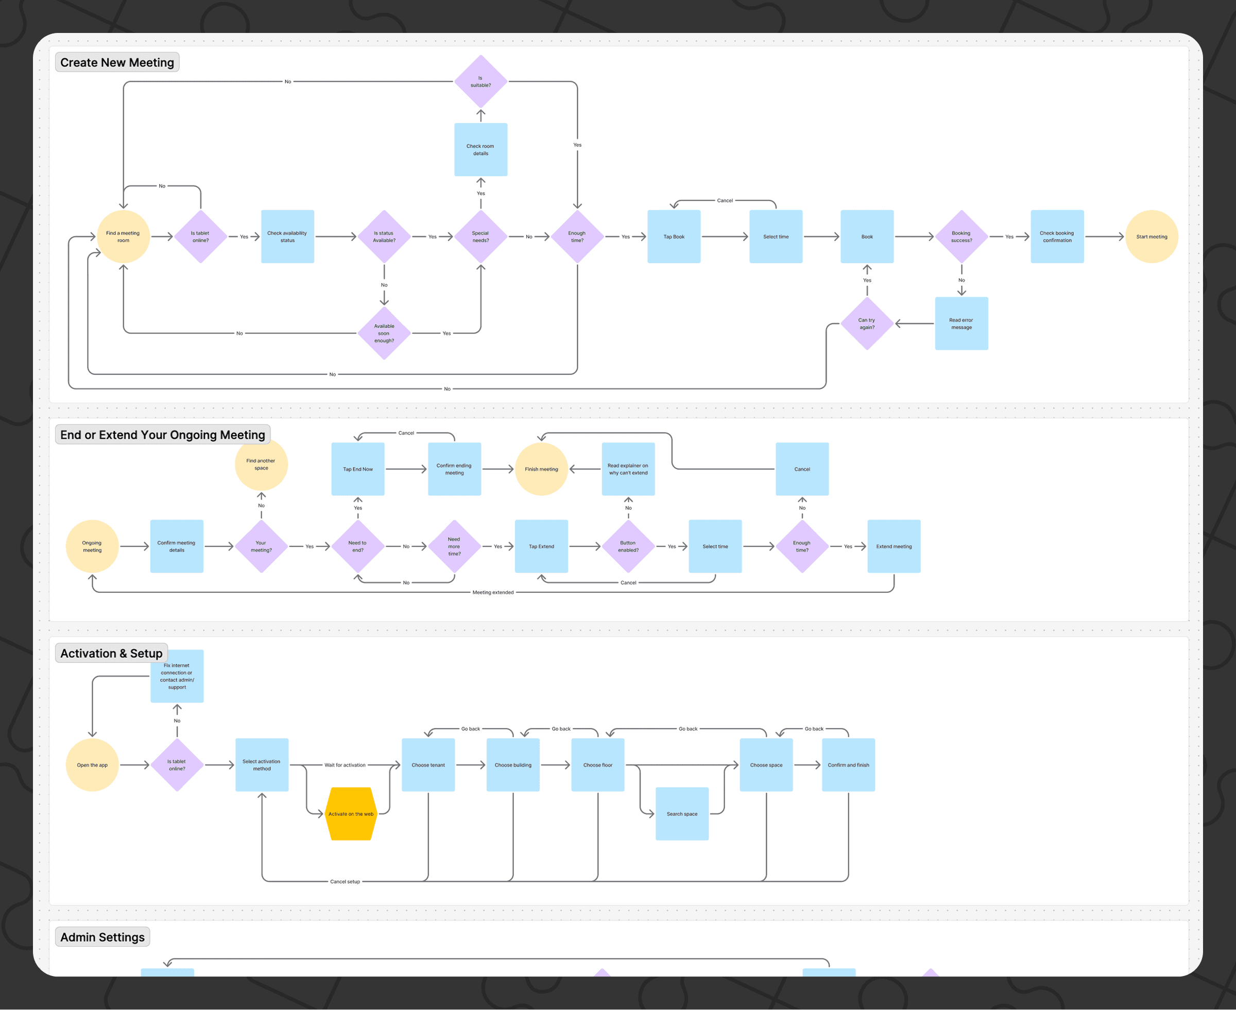Select the 'Check room details' box

click(480, 149)
